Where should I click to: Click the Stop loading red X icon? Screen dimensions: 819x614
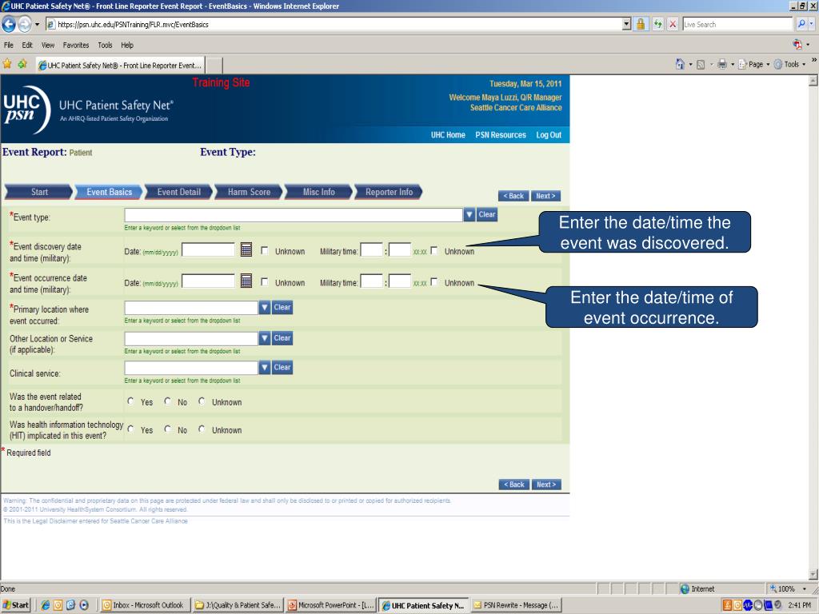(673, 24)
